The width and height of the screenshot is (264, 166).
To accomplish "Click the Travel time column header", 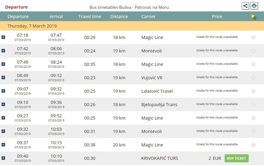I will pyautogui.click(x=90, y=16).
